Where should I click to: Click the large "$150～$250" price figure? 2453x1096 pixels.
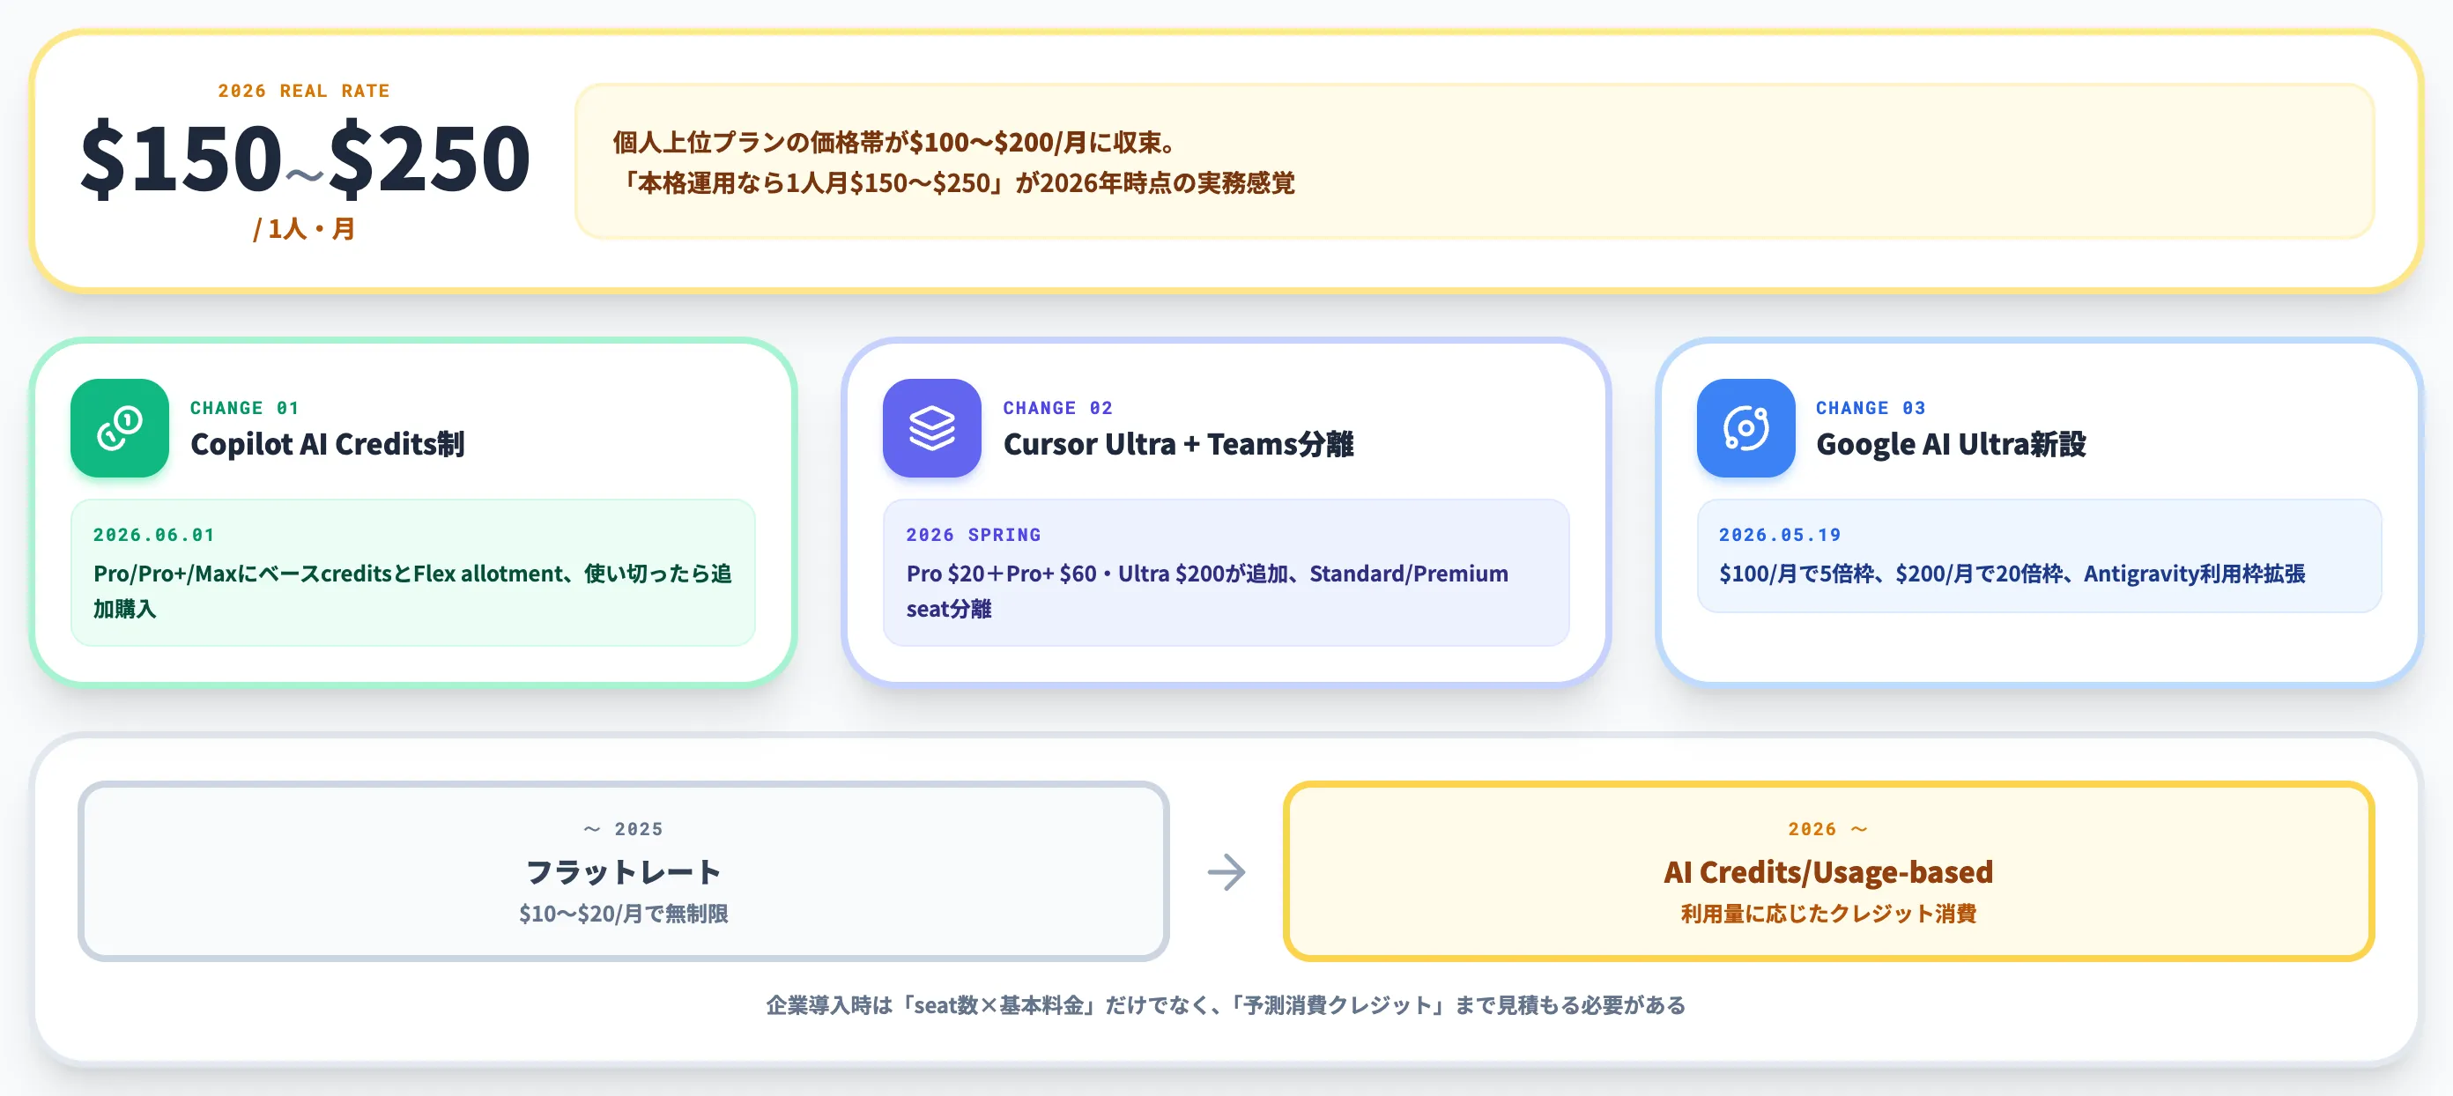pyautogui.click(x=305, y=158)
